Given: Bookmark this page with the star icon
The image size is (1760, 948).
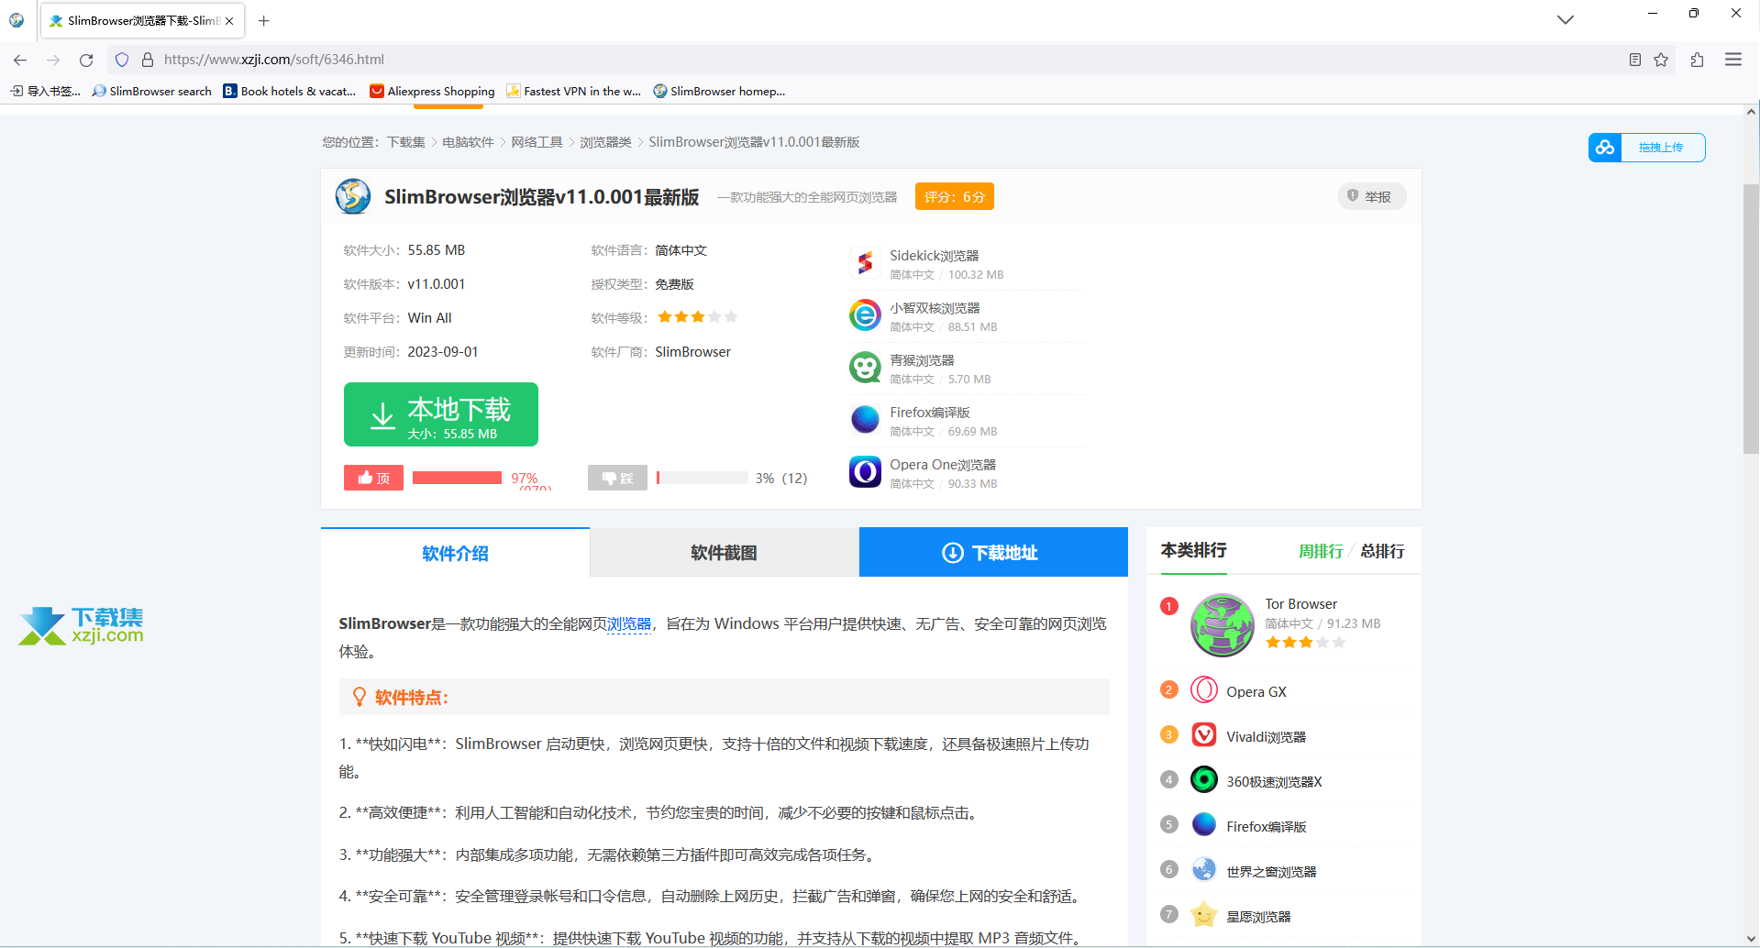Looking at the screenshot, I should tap(1661, 60).
